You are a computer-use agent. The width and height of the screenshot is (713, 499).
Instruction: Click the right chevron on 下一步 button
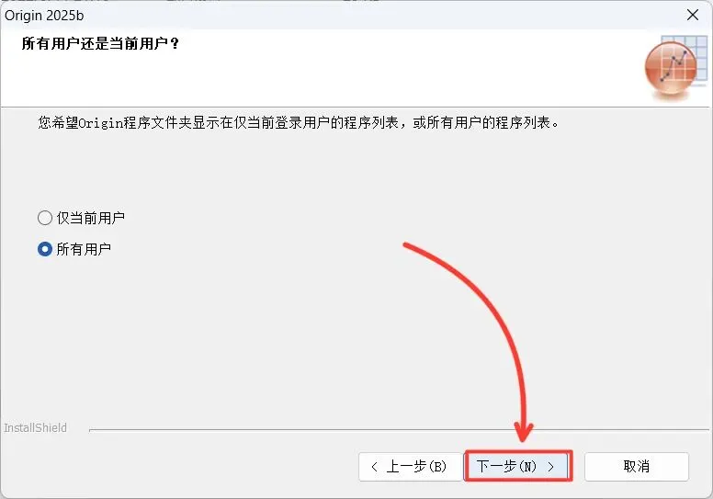point(550,467)
